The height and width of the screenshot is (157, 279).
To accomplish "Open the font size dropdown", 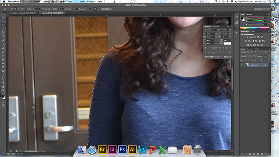I will pos(216,33).
